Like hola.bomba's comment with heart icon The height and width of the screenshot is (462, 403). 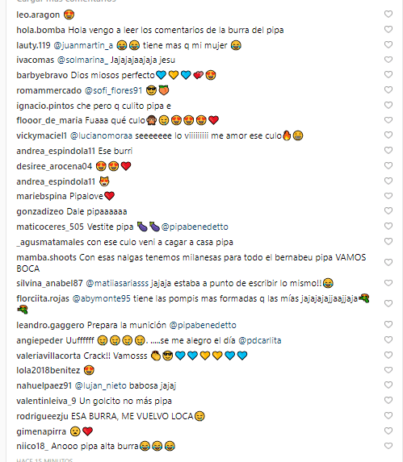click(x=388, y=29)
